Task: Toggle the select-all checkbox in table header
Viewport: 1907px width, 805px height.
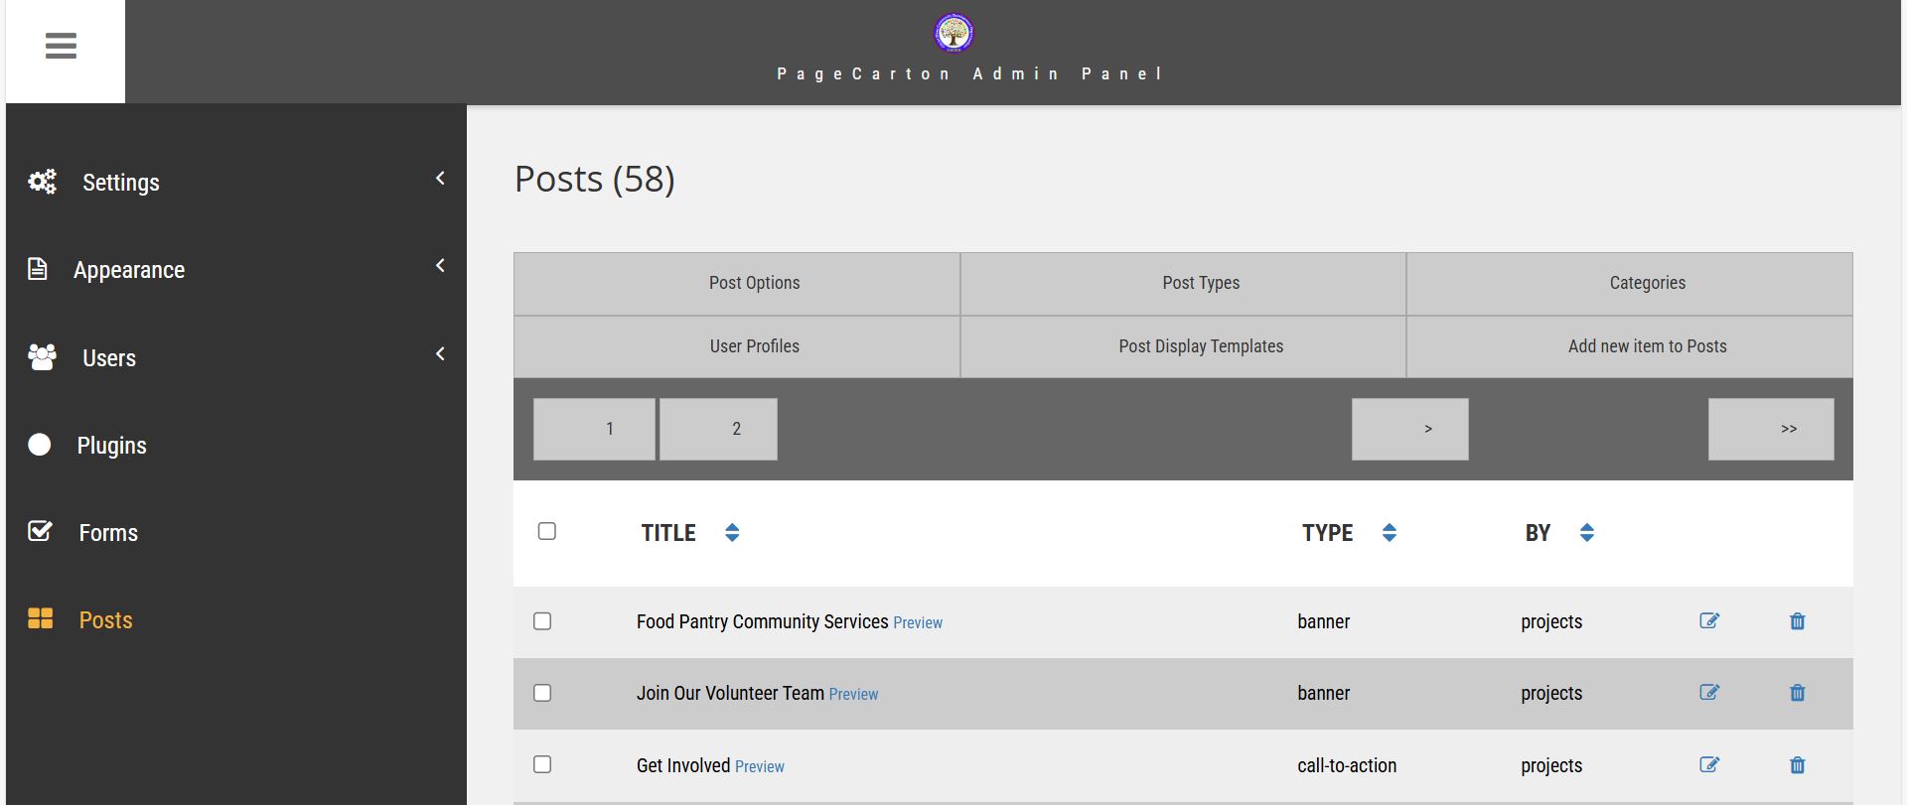Action: (x=546, y=531)
